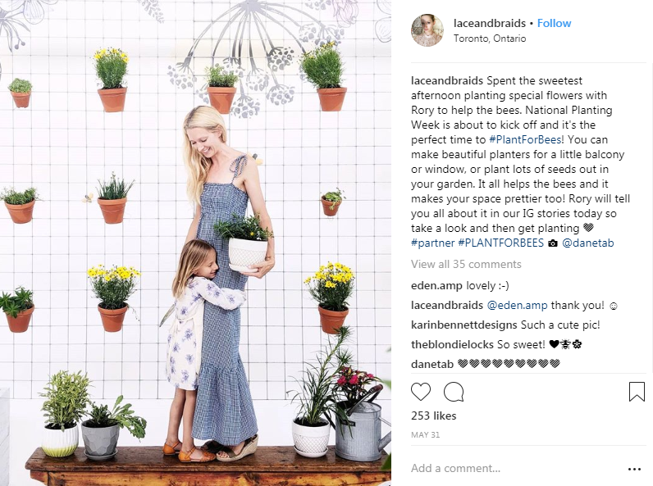Open the Toronto, Ontario location link
Viewport: 653px width, 486px height.
pyautogui.click(x=490, y=39)
